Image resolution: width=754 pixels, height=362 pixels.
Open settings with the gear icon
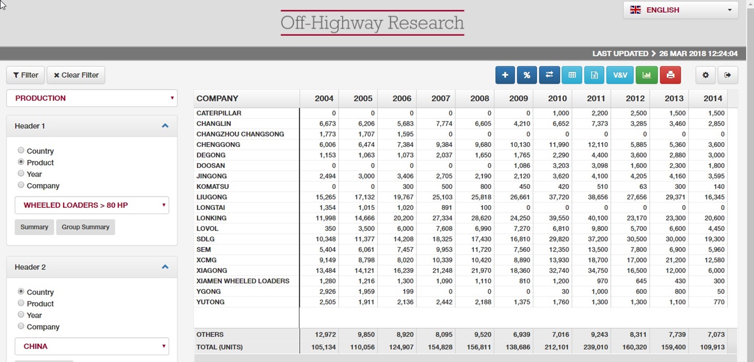coord(705,75)
